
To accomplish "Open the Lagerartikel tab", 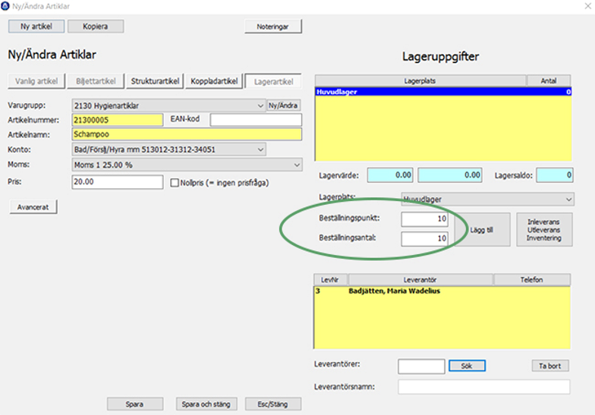I will (x=273, y=82).
